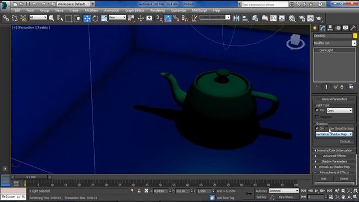359x202 pixels.
Task: Expand the Shadow Parameters rollout
Action: 334,162
